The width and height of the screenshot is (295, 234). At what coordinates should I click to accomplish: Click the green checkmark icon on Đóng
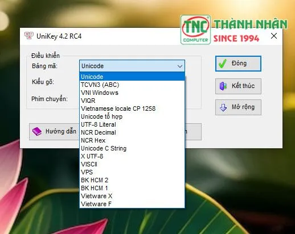coord(222,64)
